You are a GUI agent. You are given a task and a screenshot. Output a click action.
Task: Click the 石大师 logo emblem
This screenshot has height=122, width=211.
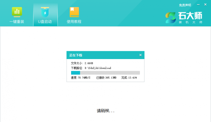pyautogui.click(x=171, y=18)
